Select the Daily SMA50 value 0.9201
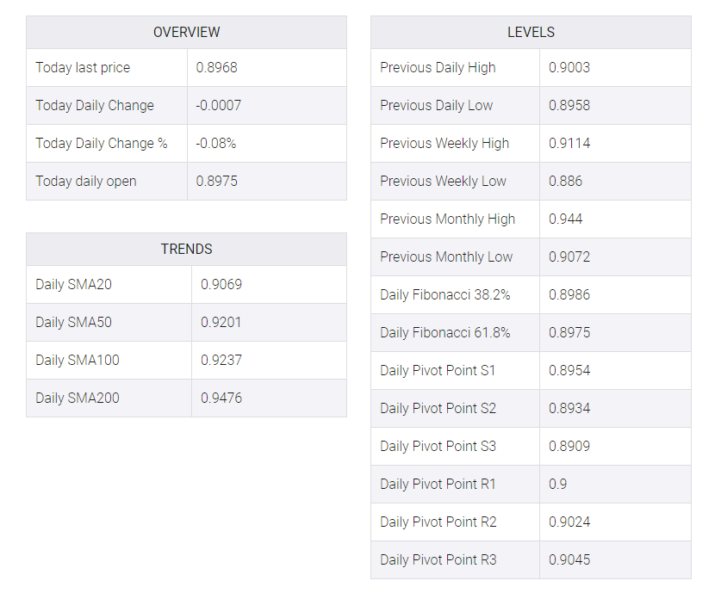The image size is (715, 593). pos(221,322)
